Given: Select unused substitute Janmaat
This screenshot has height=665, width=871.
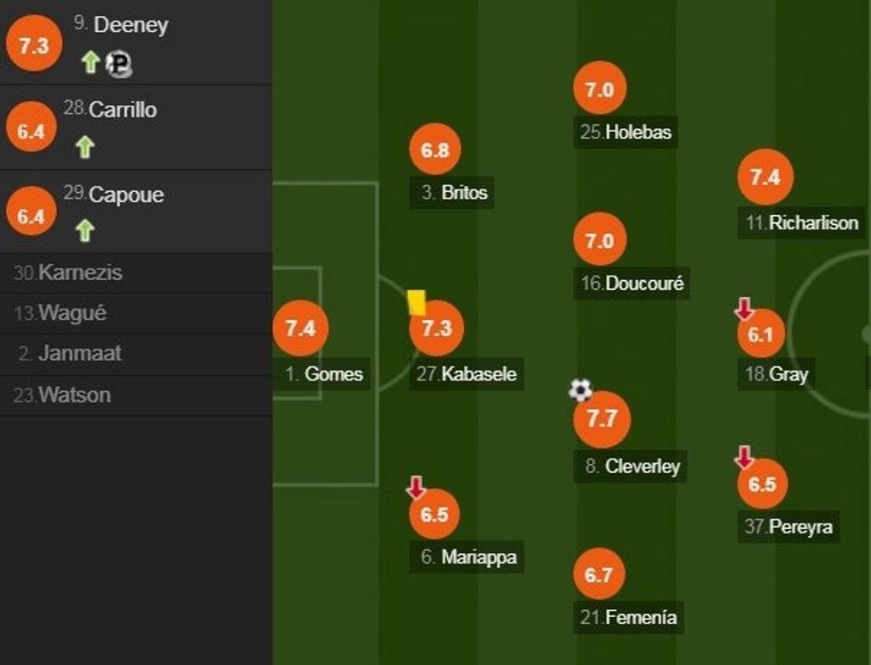Looking at the screenshot, I should click(x=70, y=353).
